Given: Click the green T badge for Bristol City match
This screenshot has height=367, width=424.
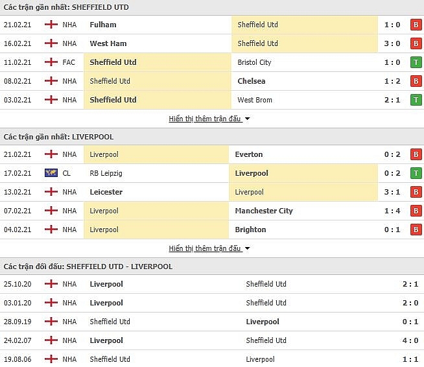Looking at the screenshot, I should tap(416, 62).
